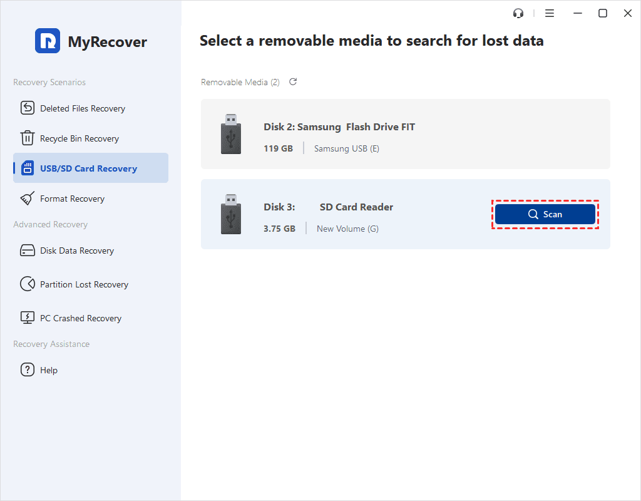Select the Disk 3 SD Card Reader card

pos(405,214)
